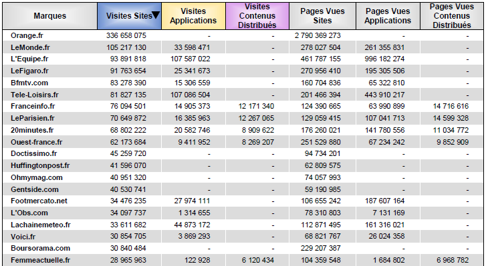This screenshot has height=266, width=488.
Task: Choose Franceinfo.fr from the table
Action: pyautogui.click(x=33, y=106)
